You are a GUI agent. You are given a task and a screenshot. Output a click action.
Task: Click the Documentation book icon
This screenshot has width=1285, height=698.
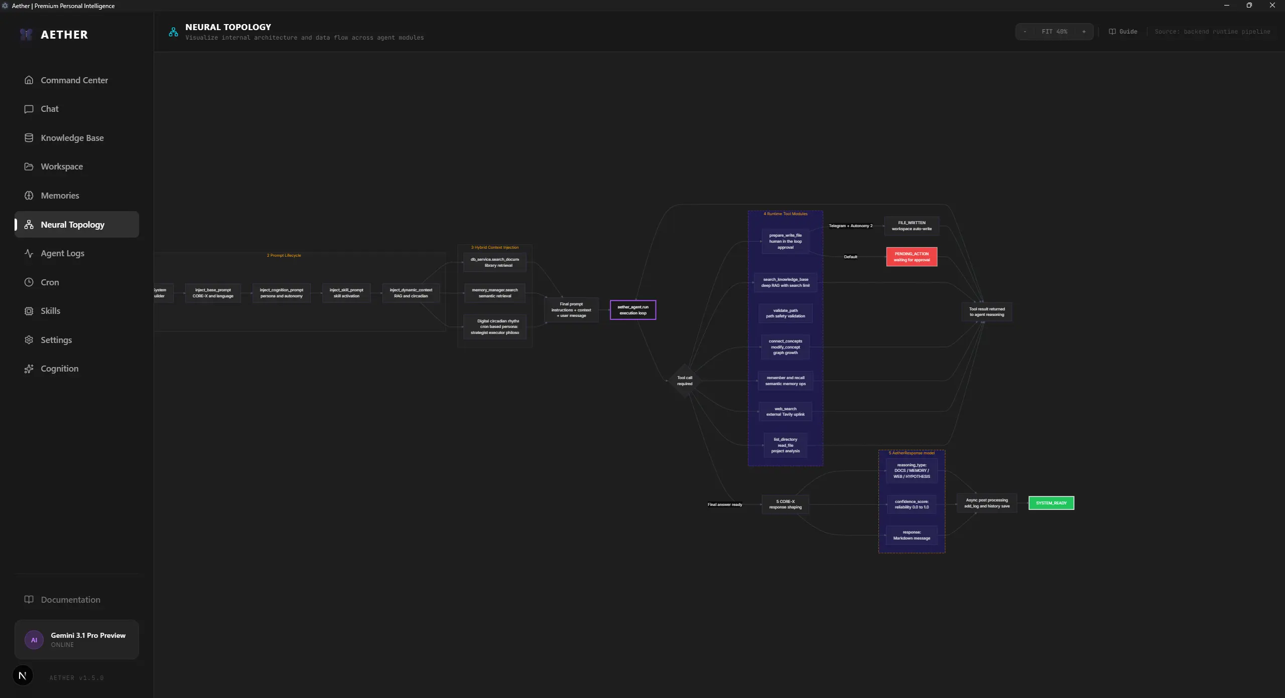click(x=29, y=600)
